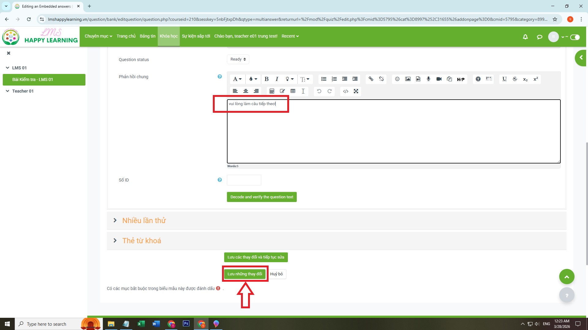Click the insert link icon
The image size is (588, 330).
[371, 79]
